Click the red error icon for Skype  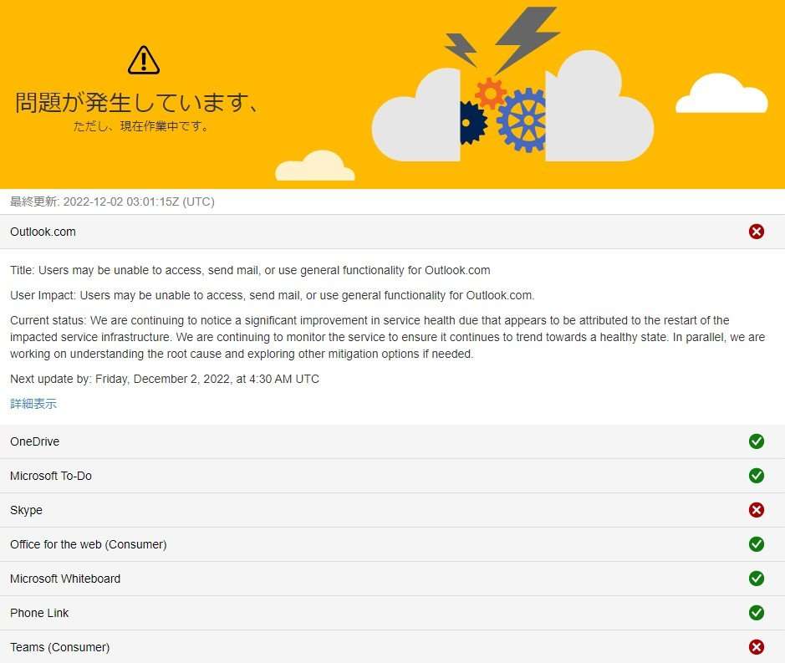coord(756,510)
